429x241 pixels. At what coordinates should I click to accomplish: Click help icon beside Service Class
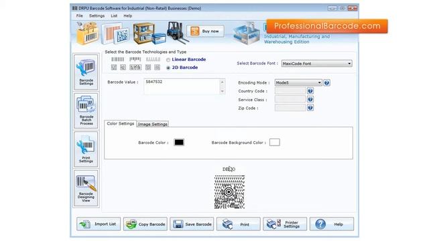point(310,99)
